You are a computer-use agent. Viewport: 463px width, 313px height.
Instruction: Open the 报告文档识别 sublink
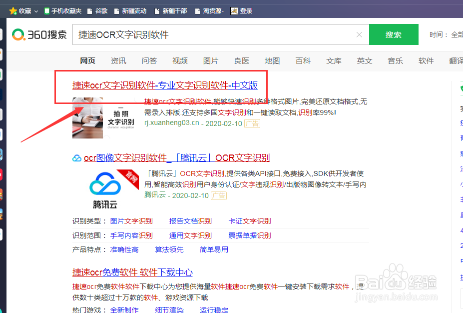(x=190, y=221)
